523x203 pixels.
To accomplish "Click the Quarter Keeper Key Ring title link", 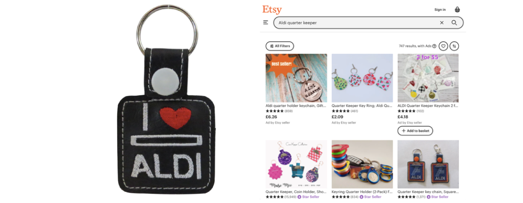I will point(362,106).
